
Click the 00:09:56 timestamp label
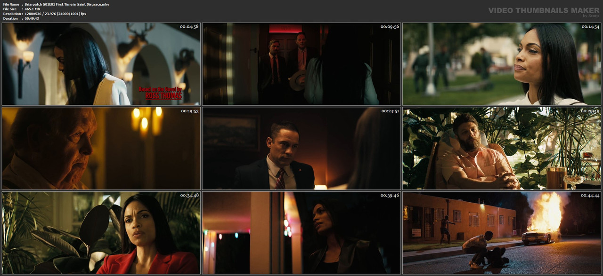[390, 27]
